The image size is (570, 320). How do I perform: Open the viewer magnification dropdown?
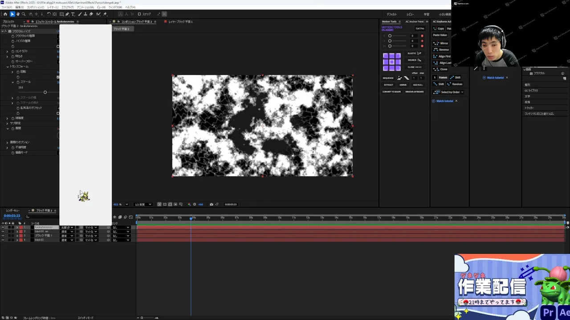coord(127,204)
